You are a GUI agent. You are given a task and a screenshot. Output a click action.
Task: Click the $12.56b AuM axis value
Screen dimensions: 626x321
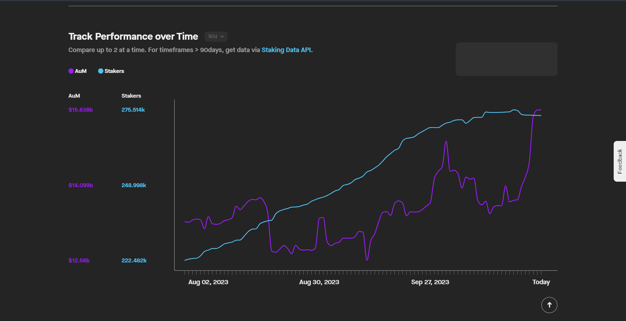pyautogui.click(x=79, y=260)
